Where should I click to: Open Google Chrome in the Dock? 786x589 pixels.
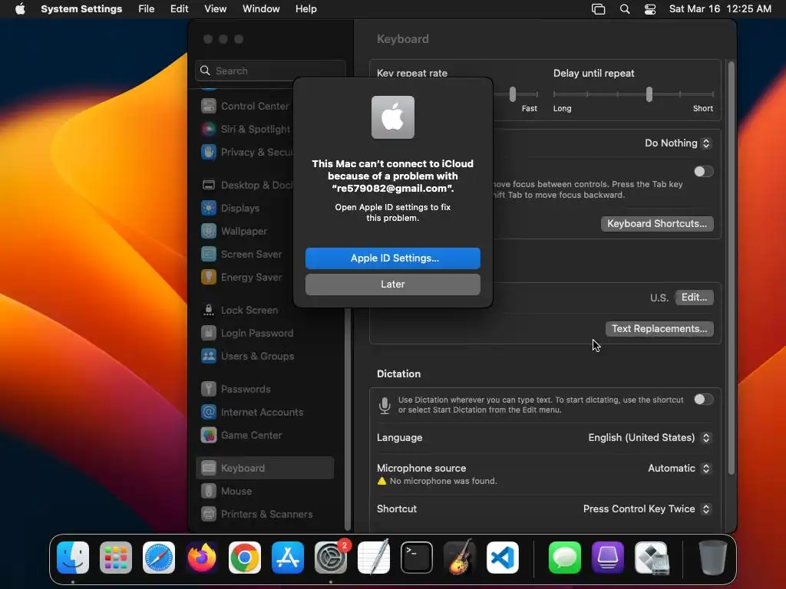(x=245, y=558)
